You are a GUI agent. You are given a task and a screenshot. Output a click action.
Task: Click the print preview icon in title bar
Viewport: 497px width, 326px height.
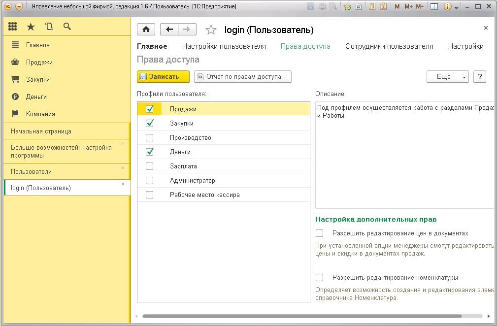333,6
